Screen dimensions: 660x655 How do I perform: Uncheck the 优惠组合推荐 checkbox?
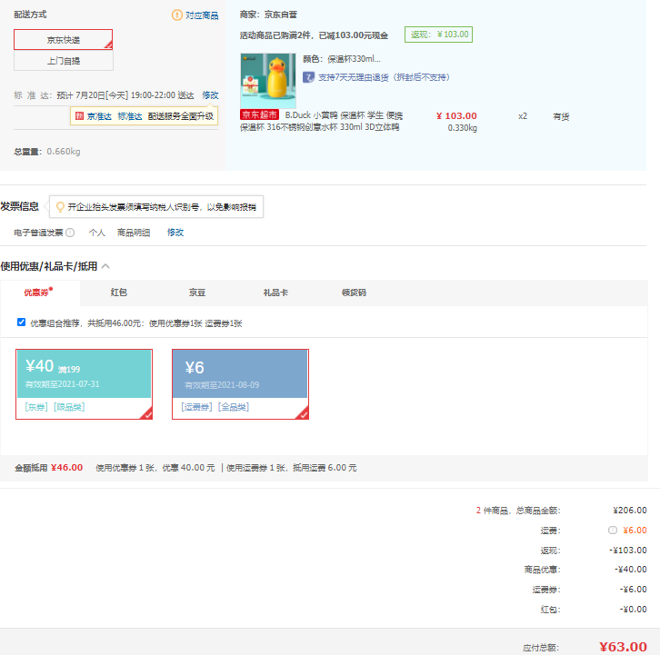pyautogui.click(x=21, y=323)
